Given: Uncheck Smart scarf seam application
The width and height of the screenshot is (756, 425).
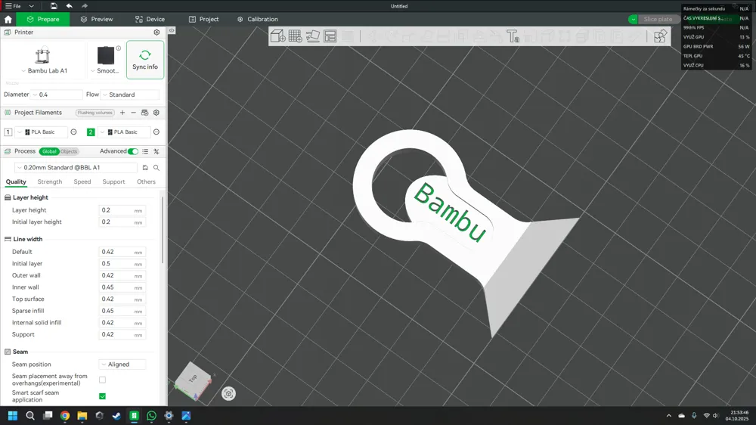Looking at the screenshot, I should (x=102, y=396).
